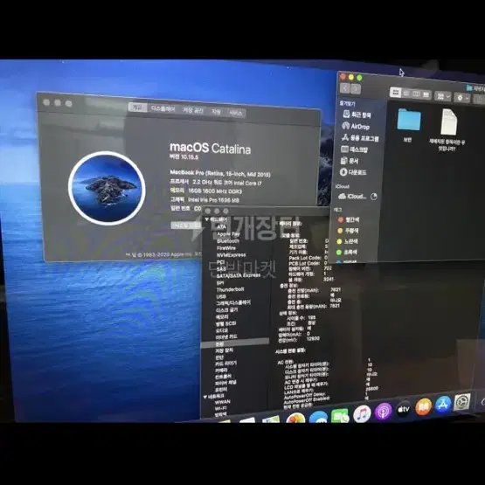Viewport: 485px width, 485px height.
Task: Select 오디오 in System Information sidebar
Action: coord(222,330)
